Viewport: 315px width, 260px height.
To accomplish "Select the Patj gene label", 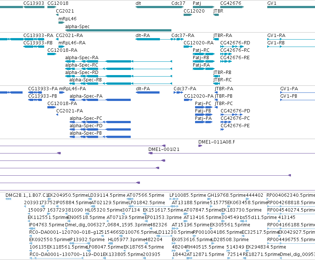I will point(197,3).
